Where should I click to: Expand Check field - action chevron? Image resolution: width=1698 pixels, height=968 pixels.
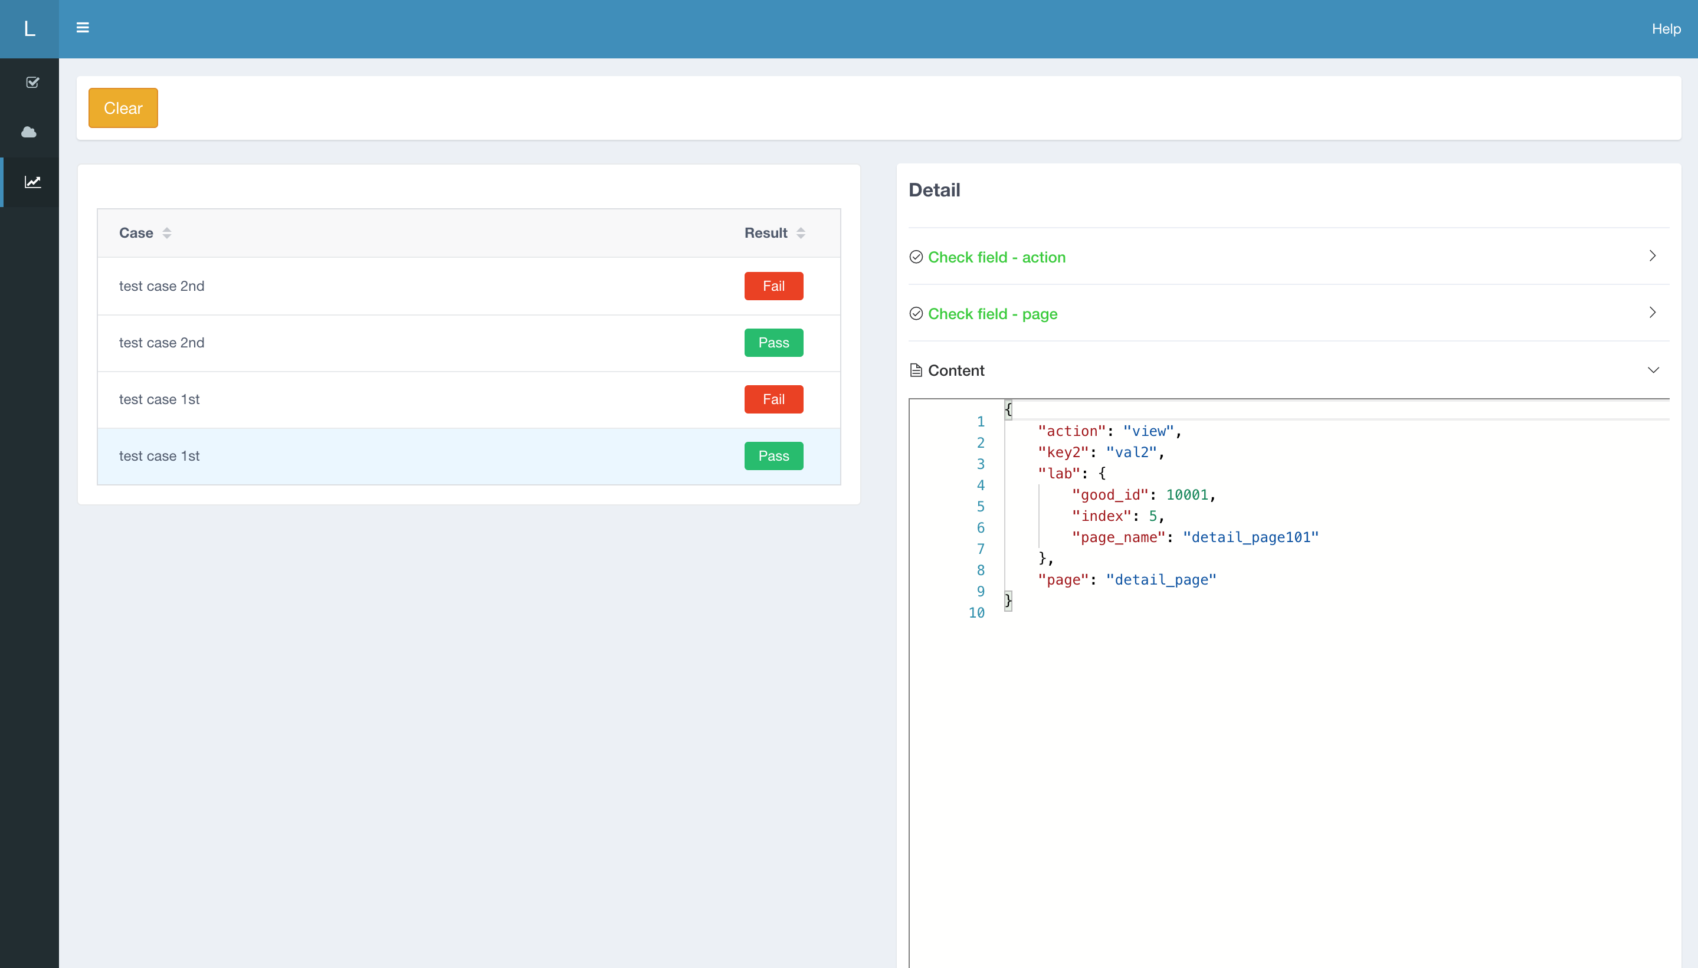(x=1653, y=256)
